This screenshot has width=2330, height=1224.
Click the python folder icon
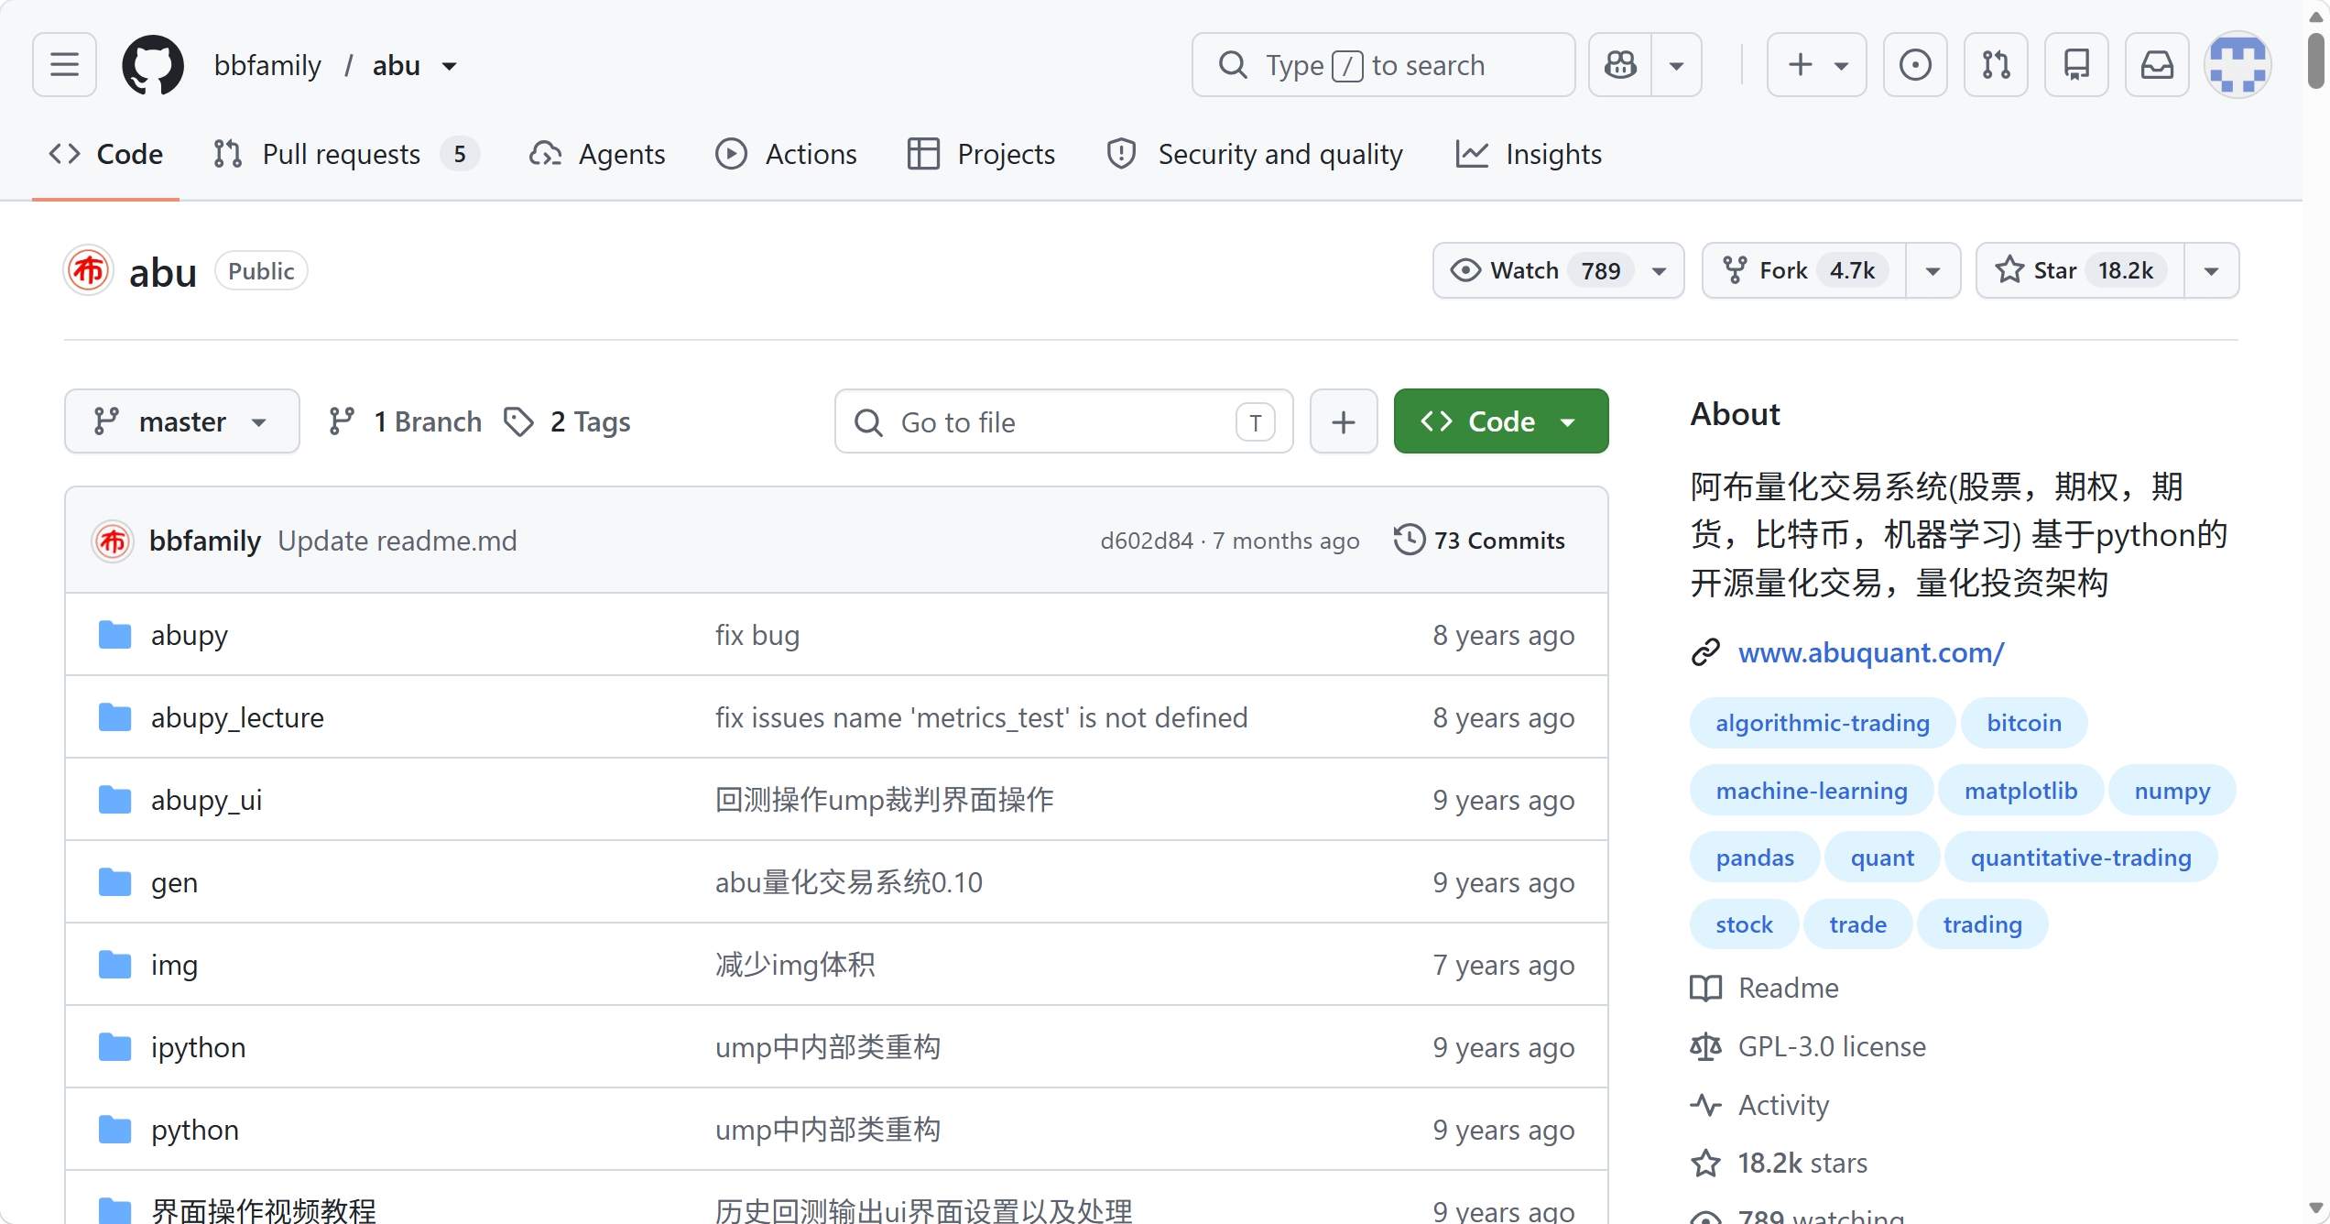[x=114, y=1130]
